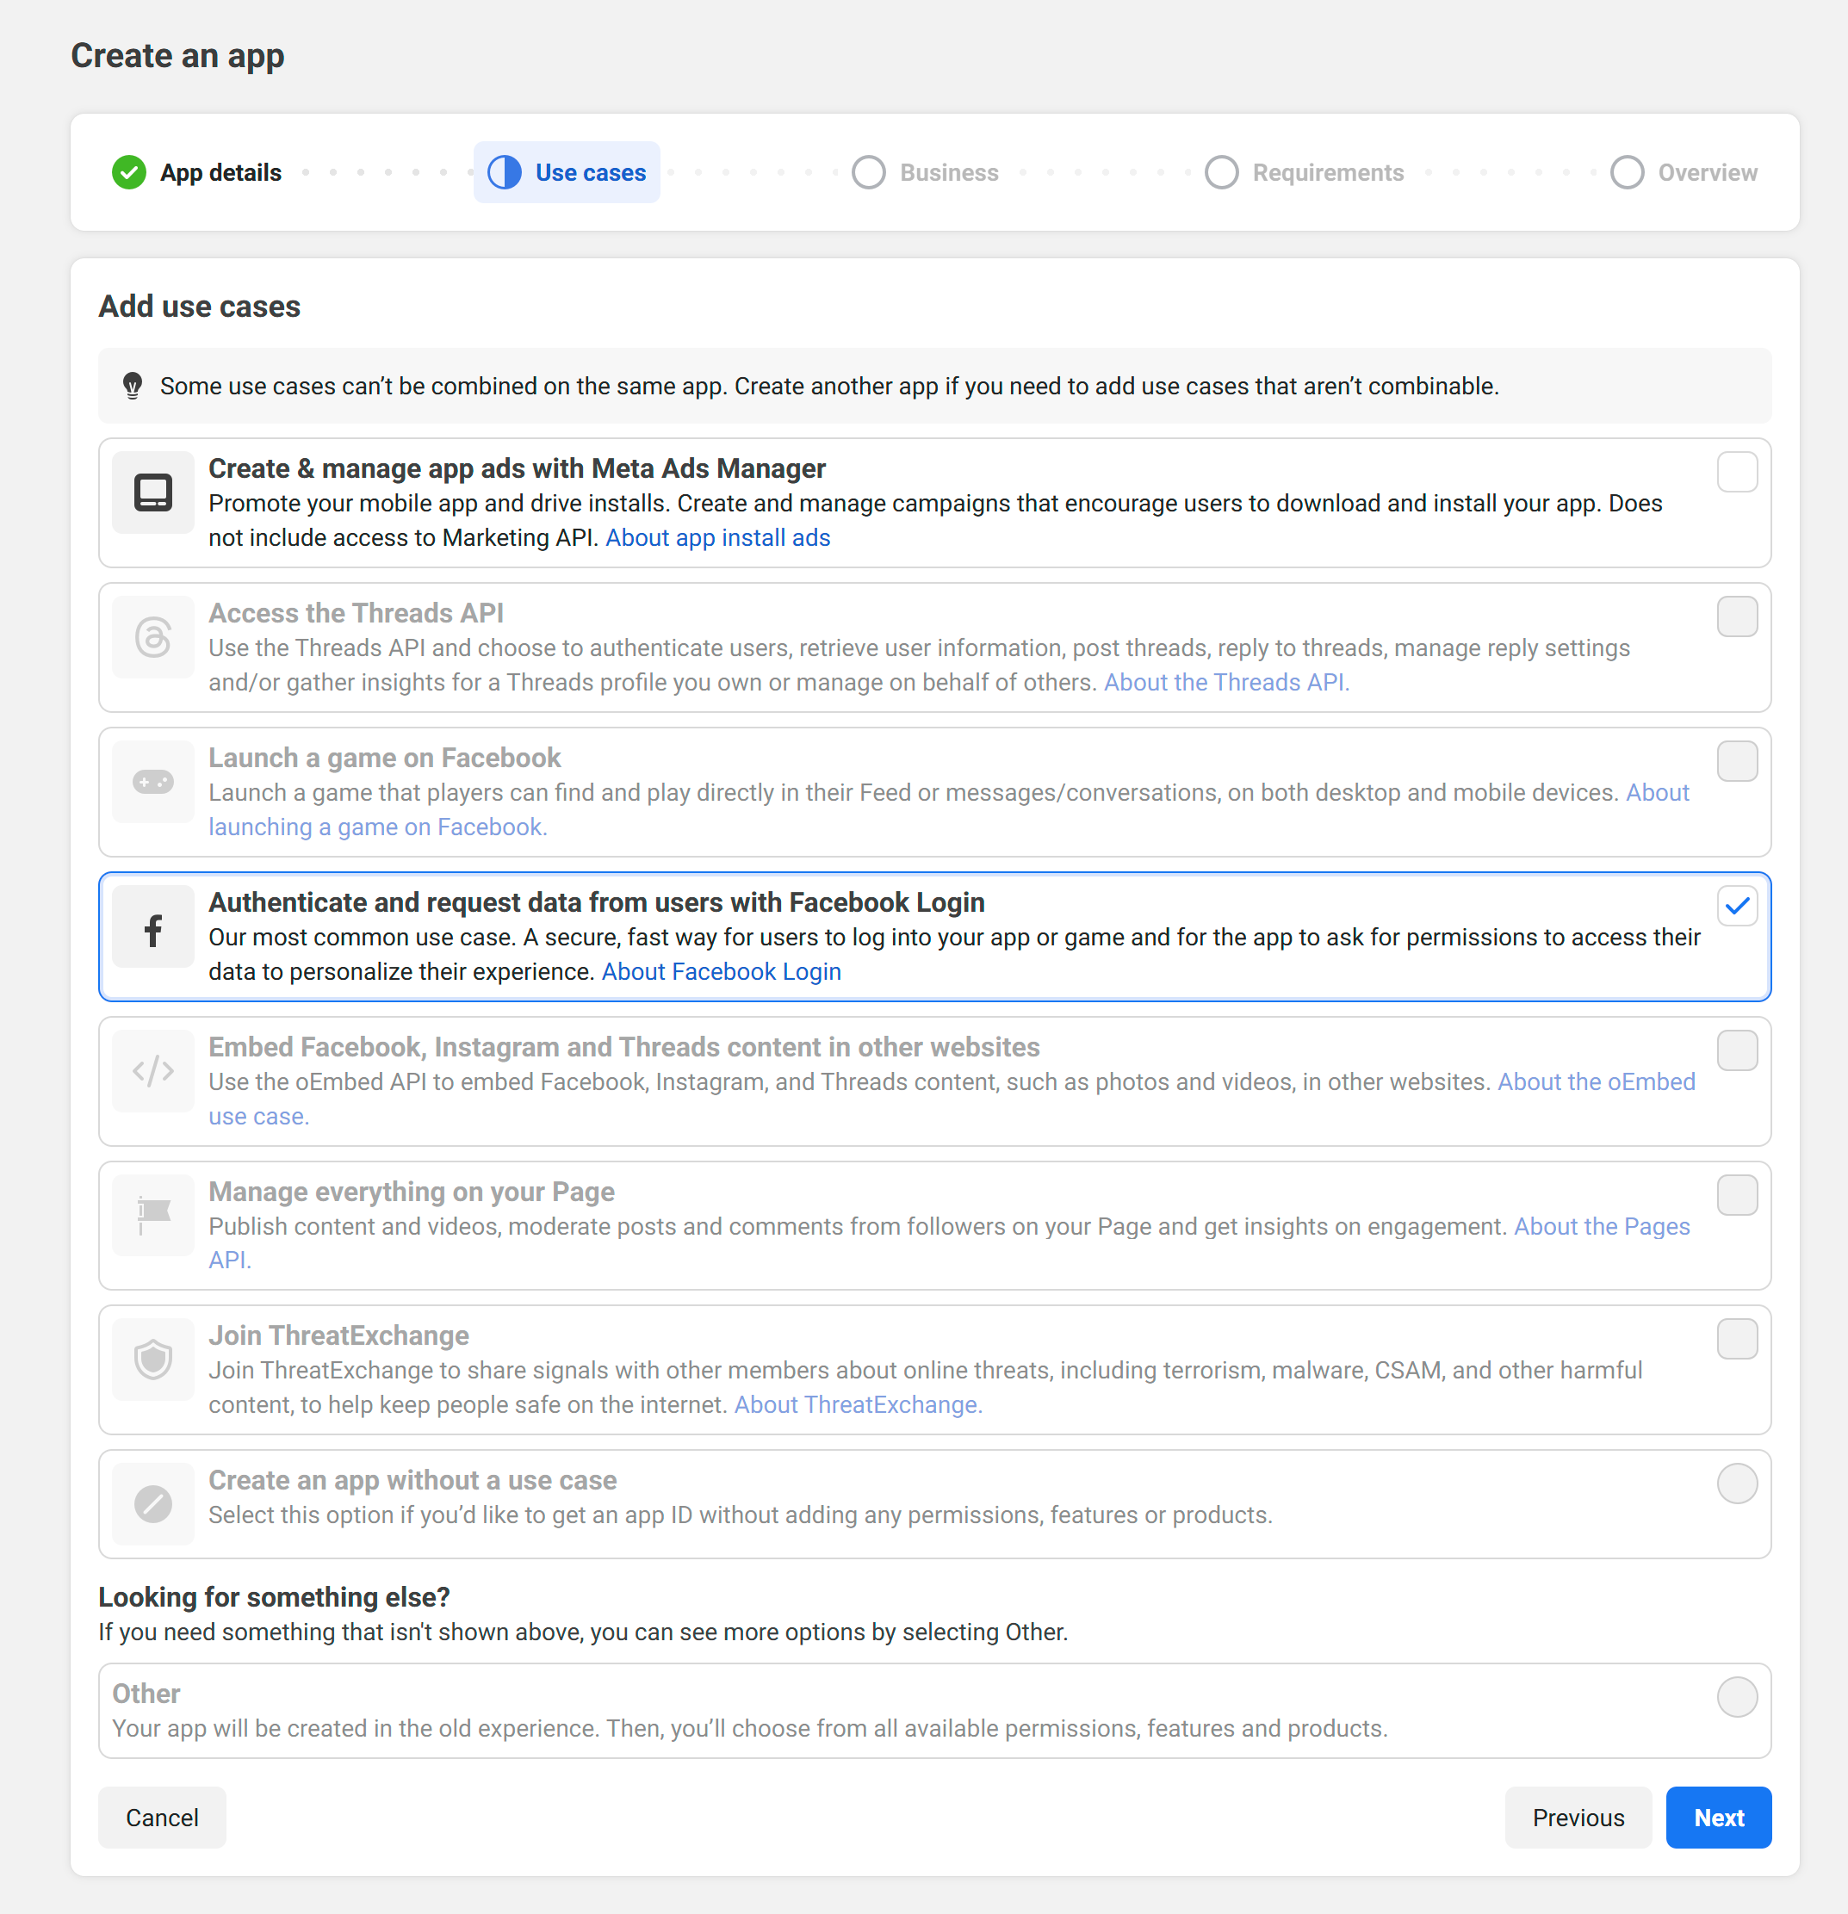Click the 'Embed Facebook, Instagram and Threads' title
The height and width of the screenshot is (1914, 1848).
[x=624, y=1047]
